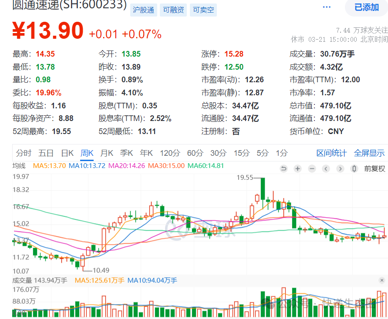Screen dimensions: 388x319
Task: Click the volume MA5:125.61万手 label
Action: (x=99, y=280)
